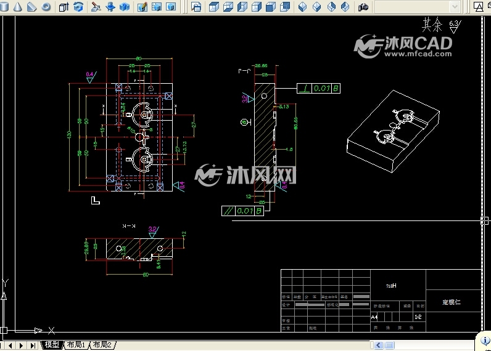This screenshot has width=491, height=351.
Task: Set NE Isometric view
Action: click(331, 7)
